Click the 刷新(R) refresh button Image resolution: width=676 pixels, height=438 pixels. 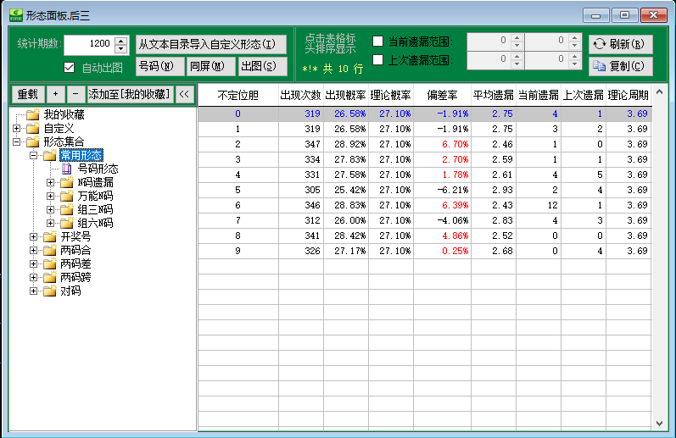pos(620,44)
